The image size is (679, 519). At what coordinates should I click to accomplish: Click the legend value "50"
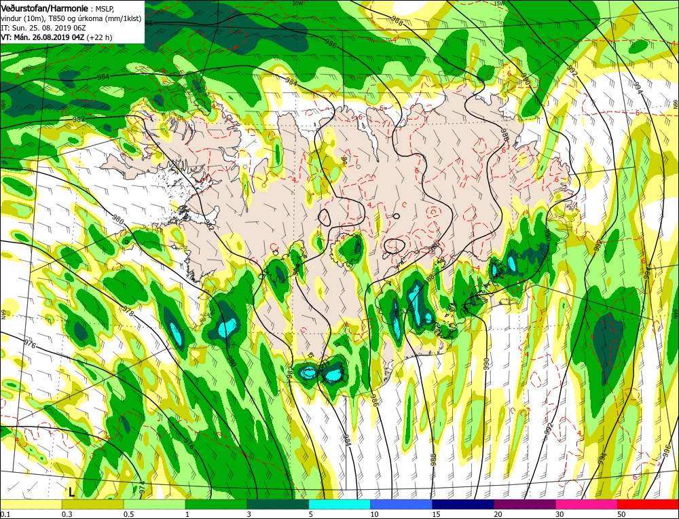621,514
